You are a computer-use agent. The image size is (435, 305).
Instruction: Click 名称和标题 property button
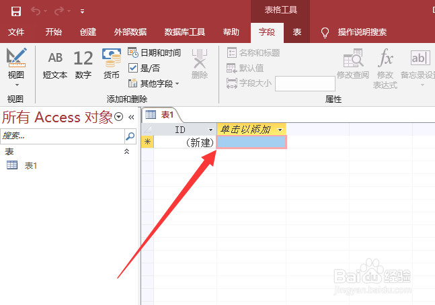tap(253, 52)
